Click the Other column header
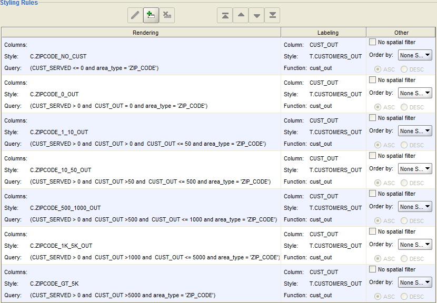This screenshot has width=437, height=303. click(x=401, y=33)
